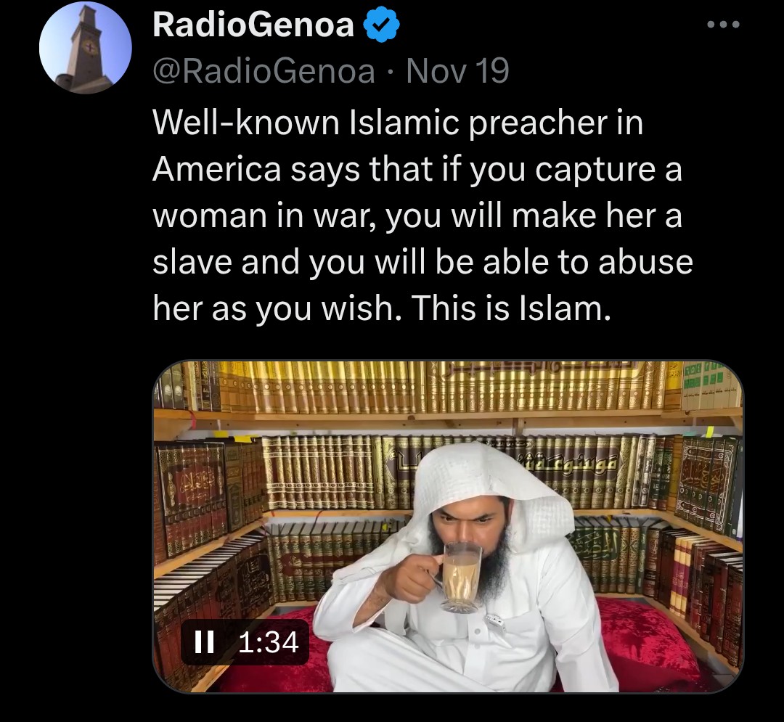Click the "This is Islam." closing sentence
This screenshot has width=784, height=722.
click(x=510, y=308)
